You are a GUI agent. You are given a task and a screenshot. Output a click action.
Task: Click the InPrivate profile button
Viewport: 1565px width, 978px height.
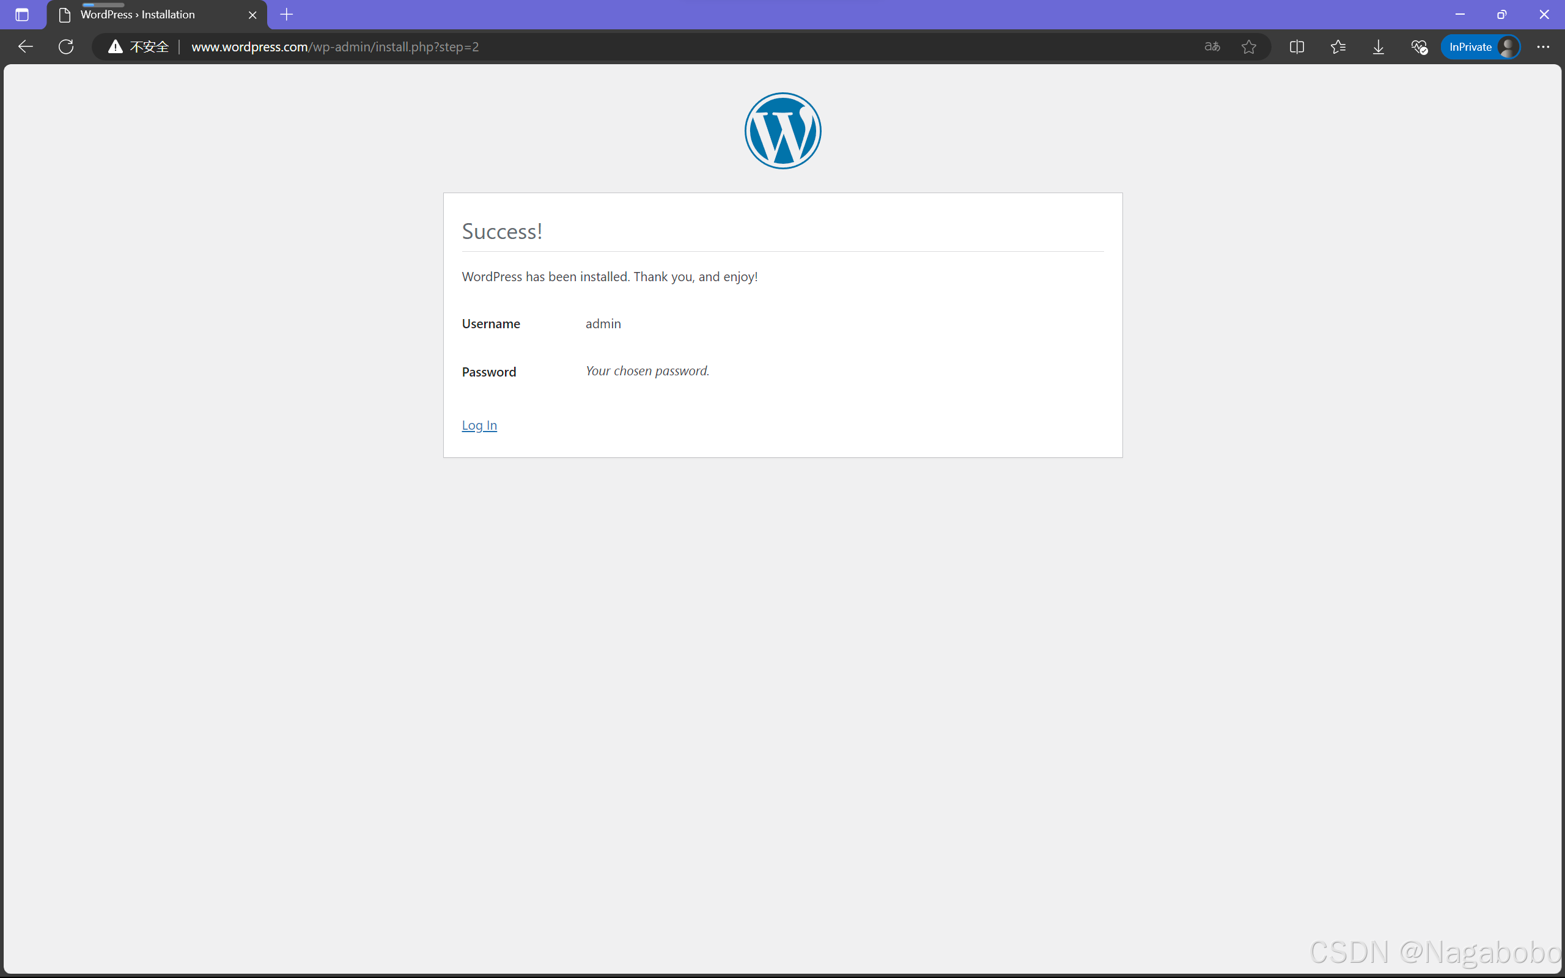1480,46
